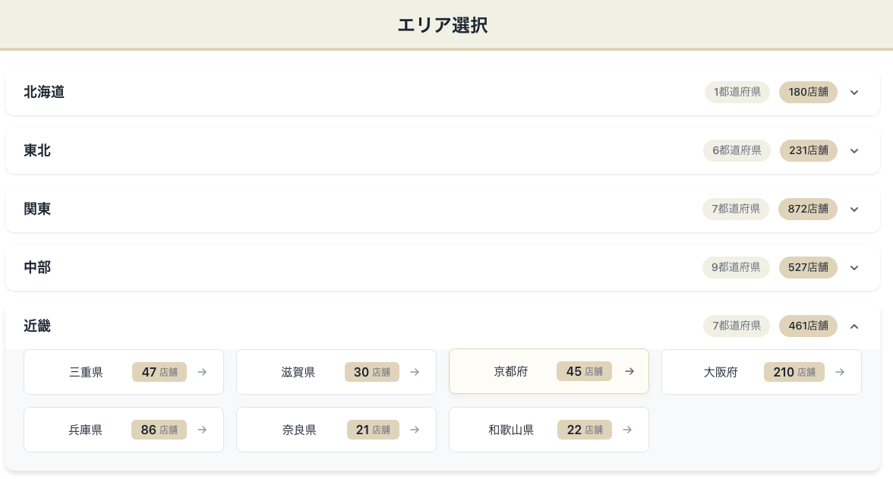Expand the 中部 region chevron
Image resolution: width=893 pixels, height=479 pixels.
854,268
